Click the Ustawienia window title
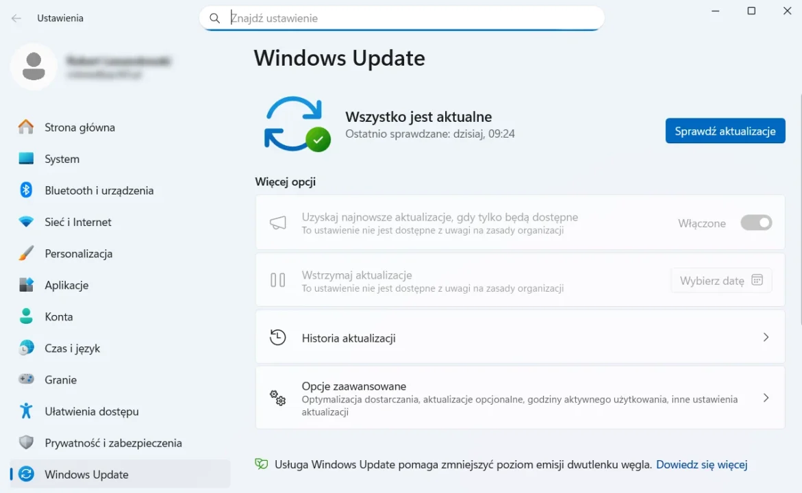Image resolution: width=802 pixels, height=493 pixels. [60, 18]
